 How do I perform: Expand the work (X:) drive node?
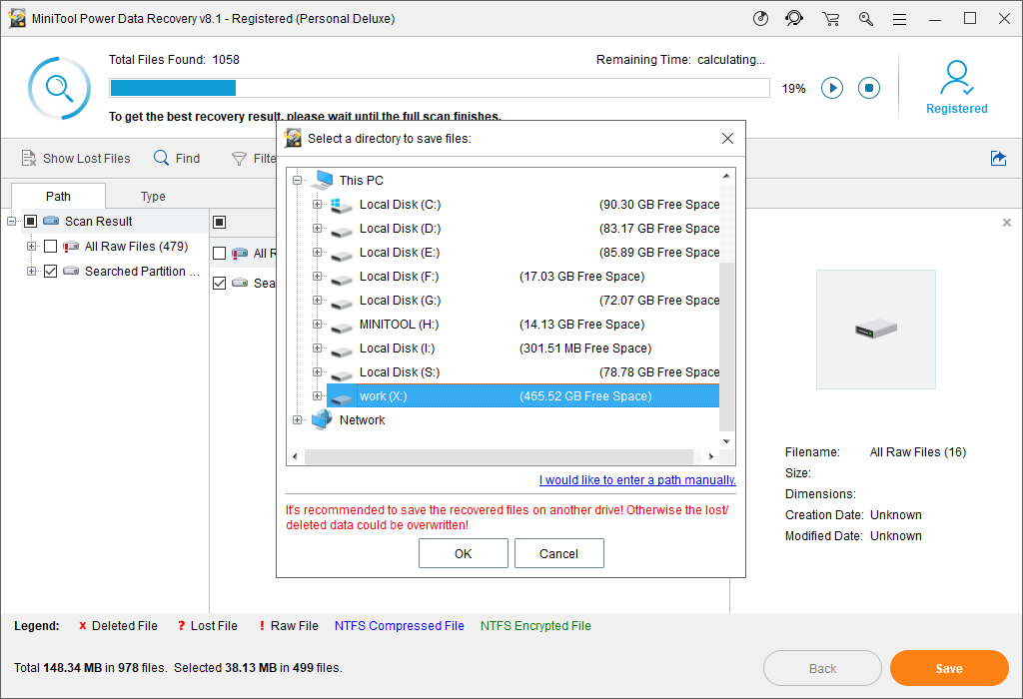pos(317,395)
